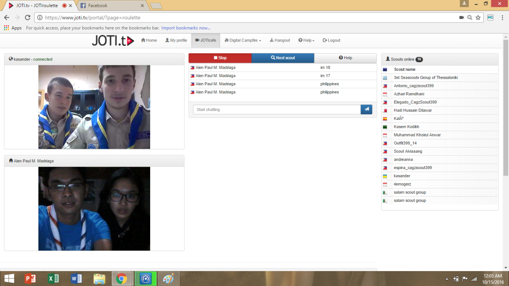Open Word from the taskbar

[x=76, y=278]
